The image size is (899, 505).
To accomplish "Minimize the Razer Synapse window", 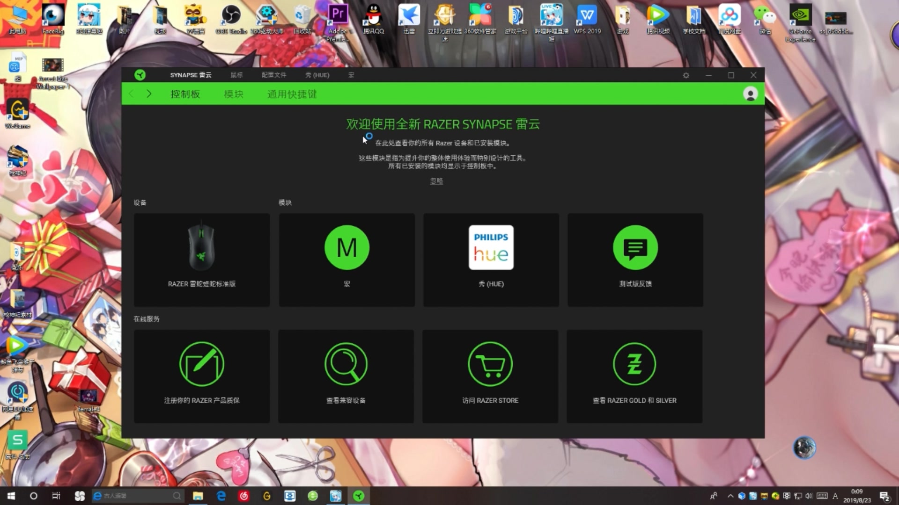I will click(x=708, y=75).
